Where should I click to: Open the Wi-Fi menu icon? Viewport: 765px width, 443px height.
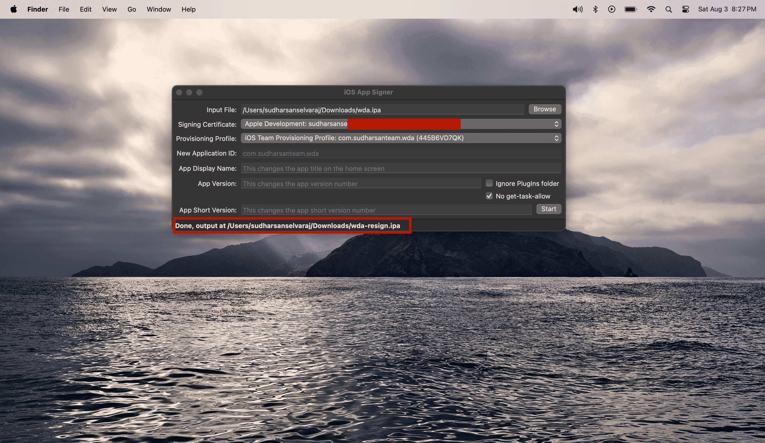[651, 9]
